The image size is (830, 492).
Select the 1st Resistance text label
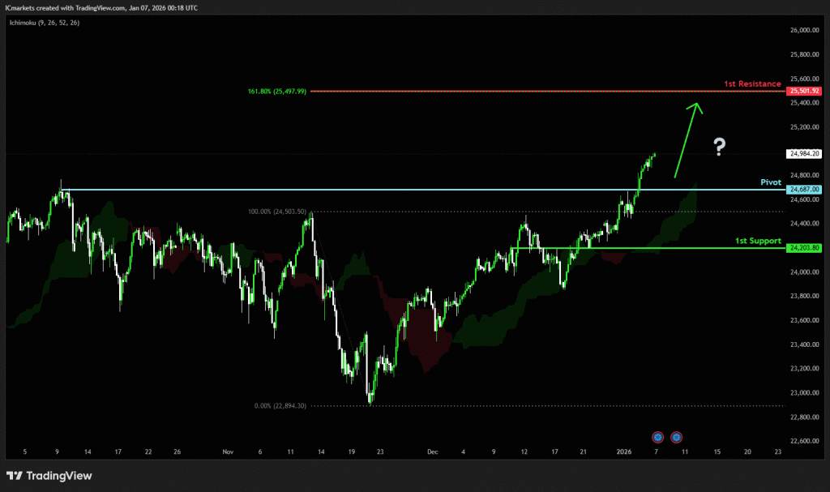click(x=752, y=84)
